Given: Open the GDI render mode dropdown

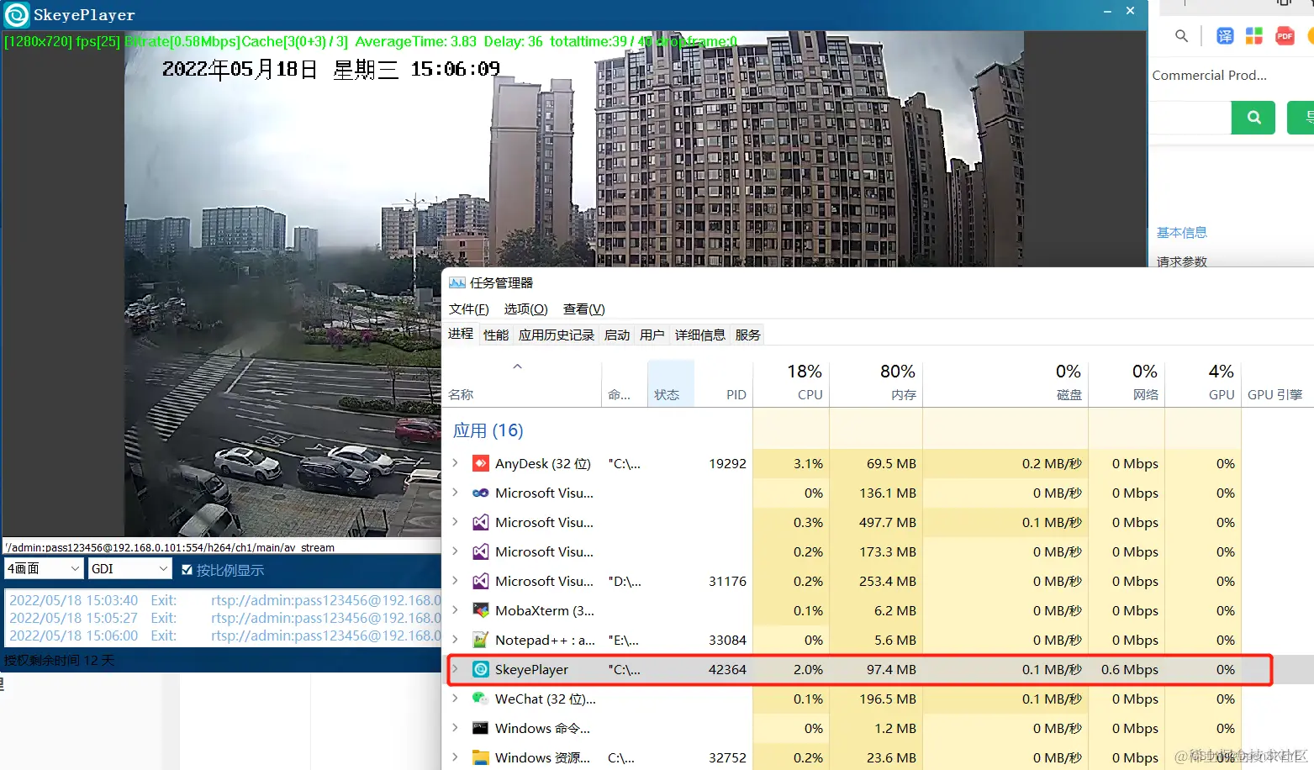Looking at the screenshot, I should pos(130,569).
